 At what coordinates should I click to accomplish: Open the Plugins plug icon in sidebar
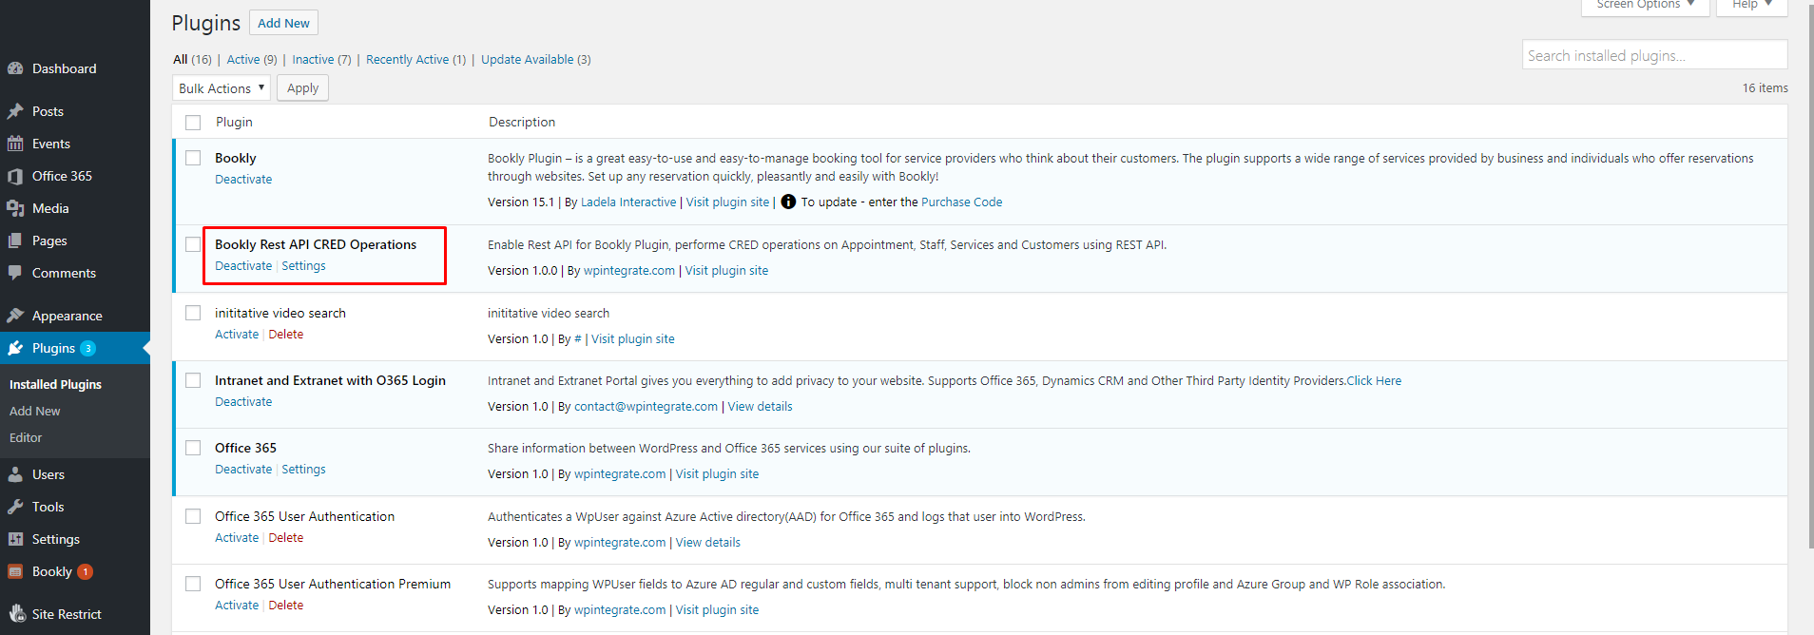click(x=15, y=348)
